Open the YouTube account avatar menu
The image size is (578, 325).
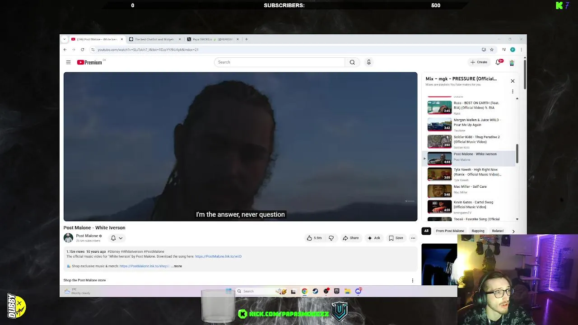click(x=512, y=62)
